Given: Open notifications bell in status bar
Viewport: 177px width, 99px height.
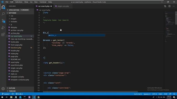Looking at the screenshot, I should 174,94.
